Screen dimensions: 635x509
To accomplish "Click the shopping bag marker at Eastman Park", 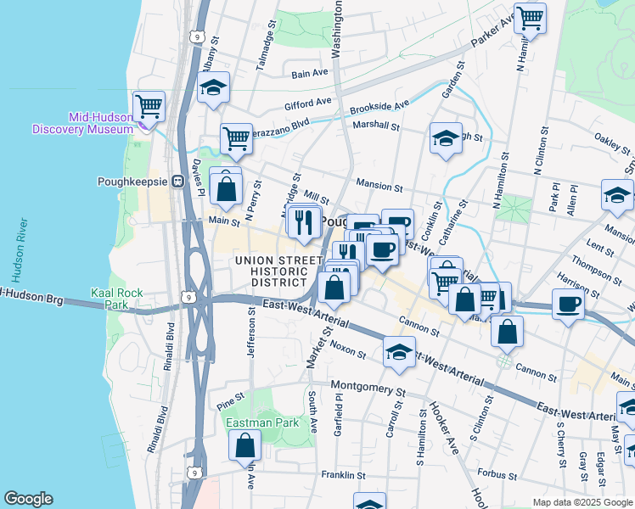I will tap(245, 445).
